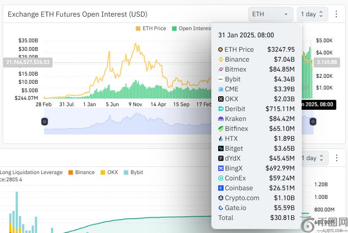Click the Binance icon in the tooltip

(220, 59)
